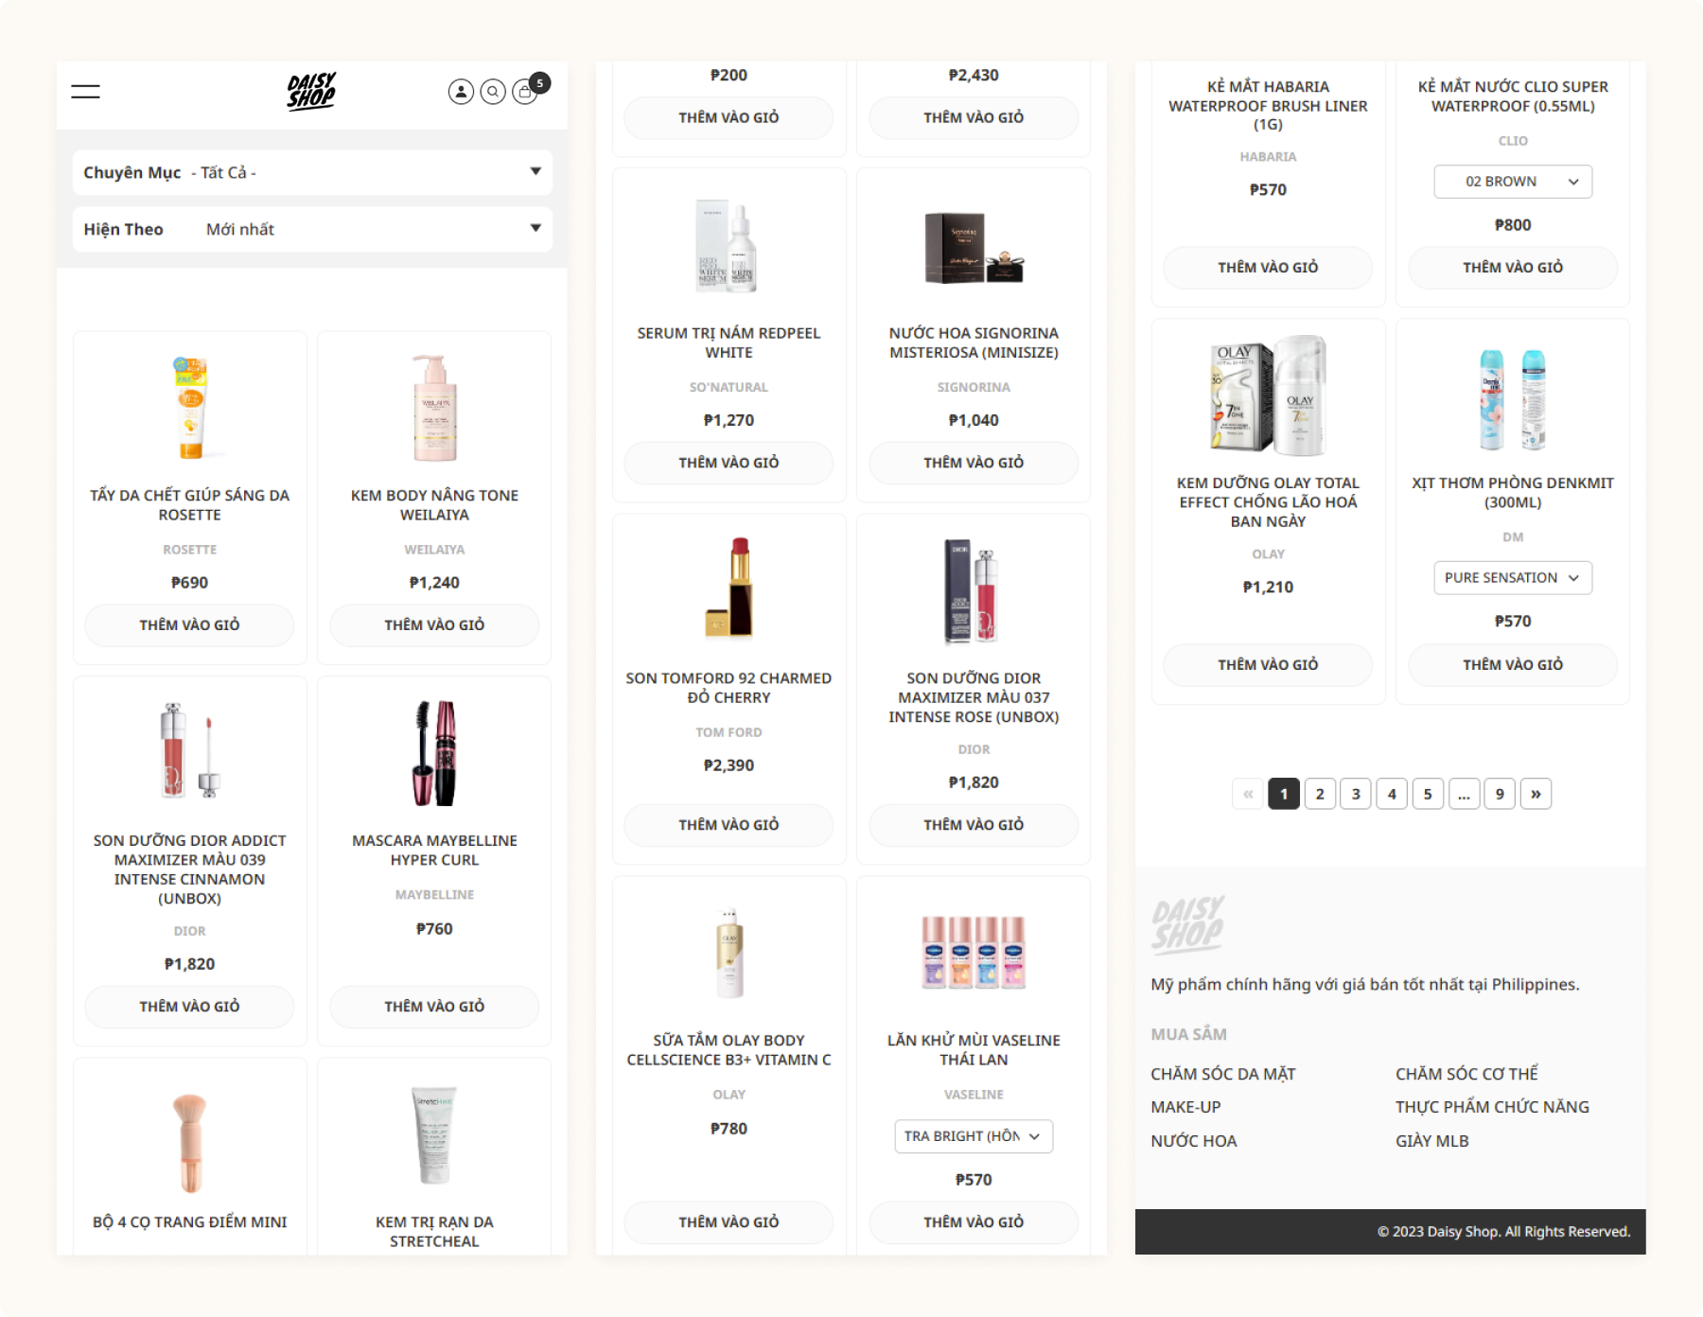View the Redpeel White serum image

click(729, 246)
